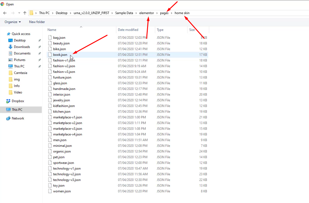Go up one folder level
This screenshot has height=203, width=309.
tap(25, 13)
